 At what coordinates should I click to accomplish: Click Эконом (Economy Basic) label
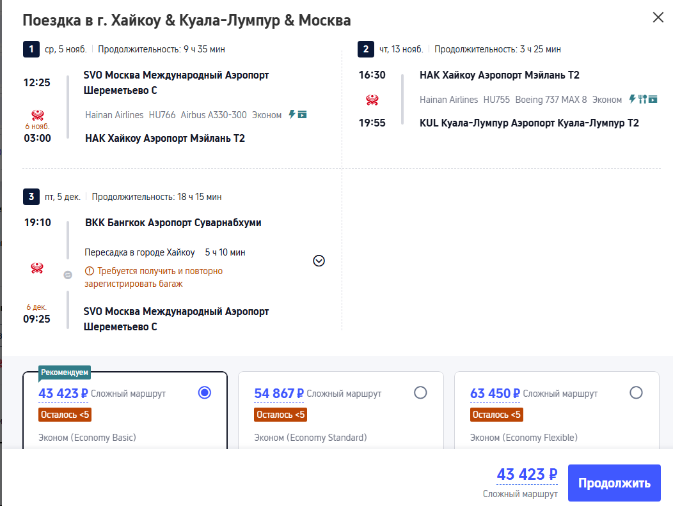[x=87, y=438]
